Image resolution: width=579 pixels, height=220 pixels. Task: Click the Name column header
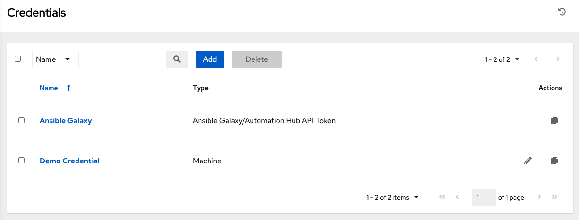pyautogui.click(x=49, y=88)
